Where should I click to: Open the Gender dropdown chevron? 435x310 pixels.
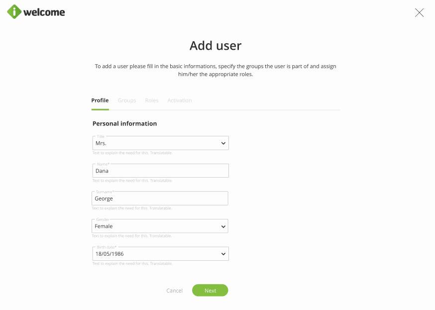(x=223, y=226)
